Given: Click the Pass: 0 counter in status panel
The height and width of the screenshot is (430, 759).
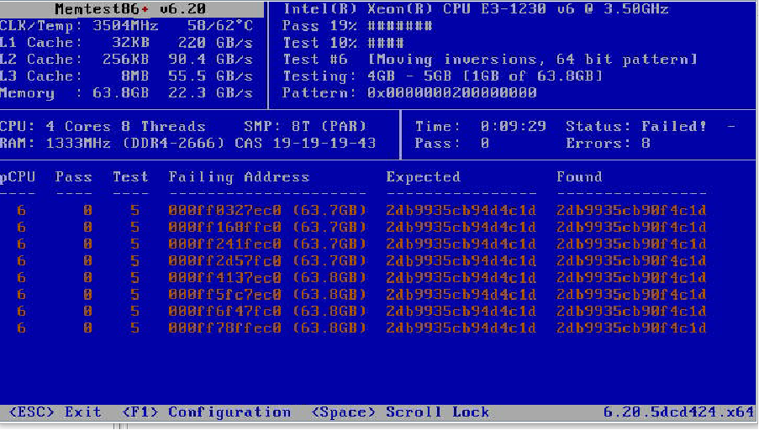Looking at the screenshot, I should tap(452, 143).
